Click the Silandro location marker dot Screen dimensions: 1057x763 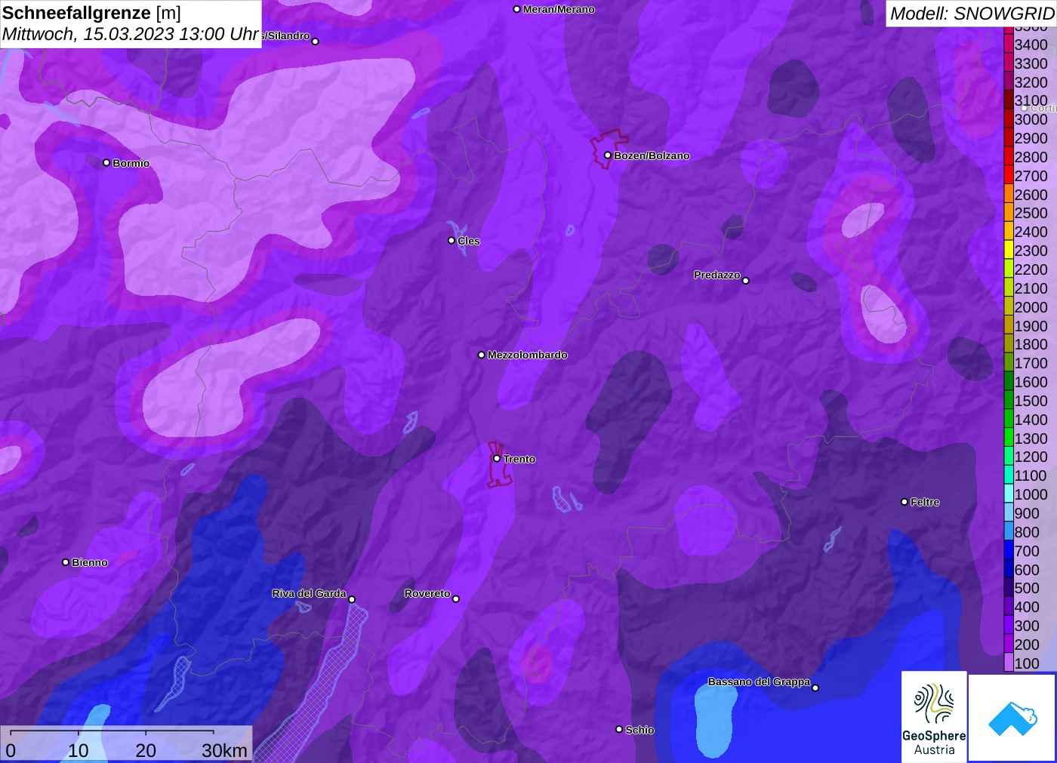[316, 42]
